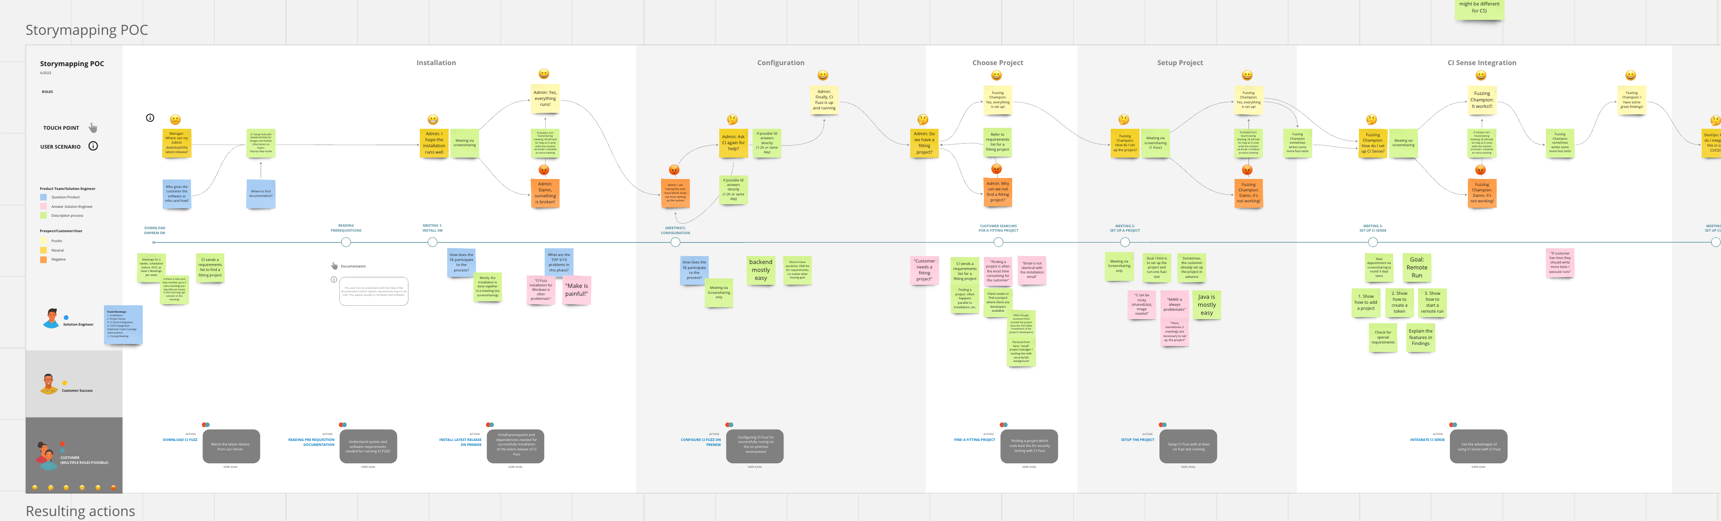Select the Reading Prerequisitions timeline circle
The image size is (1721, 521).
[346, 242]
